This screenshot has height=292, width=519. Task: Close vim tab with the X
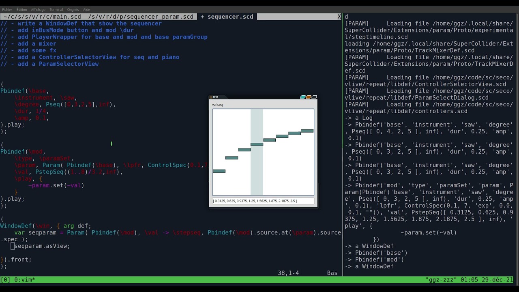pyautogui.click(x=339, y=17)
